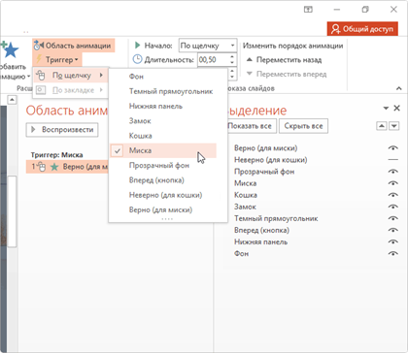Show 'Неверно (для кошки)' via visibility dash
Screen dimensions: 408x353
coord(392,160)
